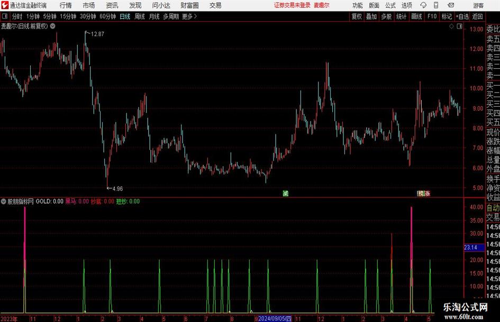Click the 多股 multi-stock button

(x=386, y=16)
